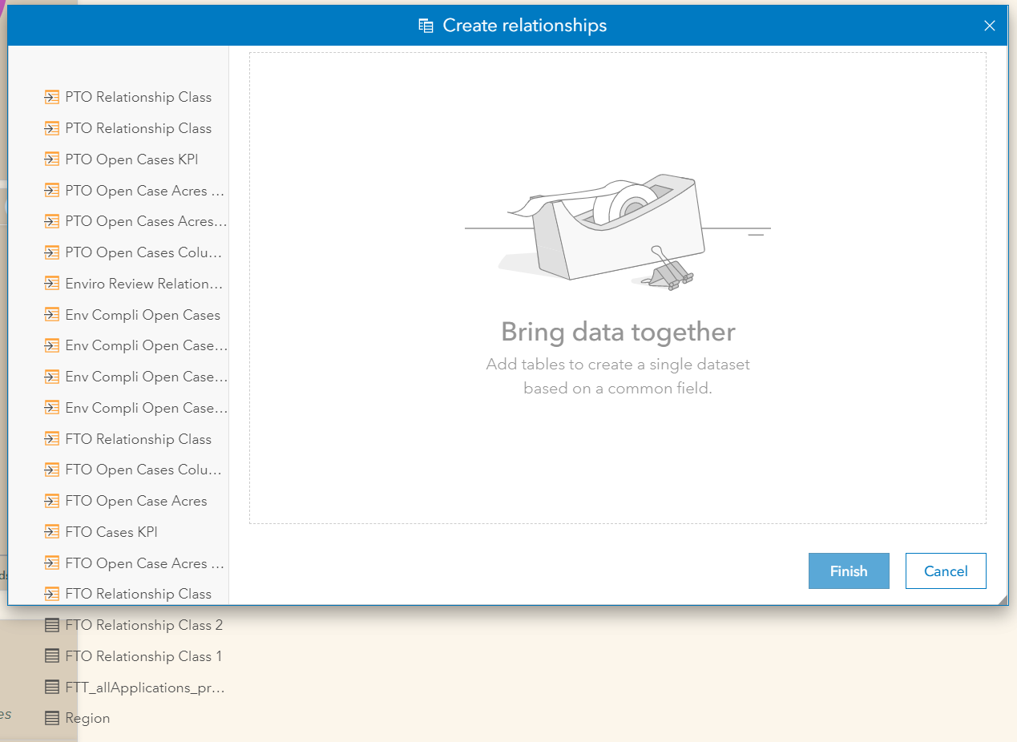This screenshot has width=1017, height=742.
Task: Click the join icon next to FTO Open Case Acres
Action: [51, 500]
